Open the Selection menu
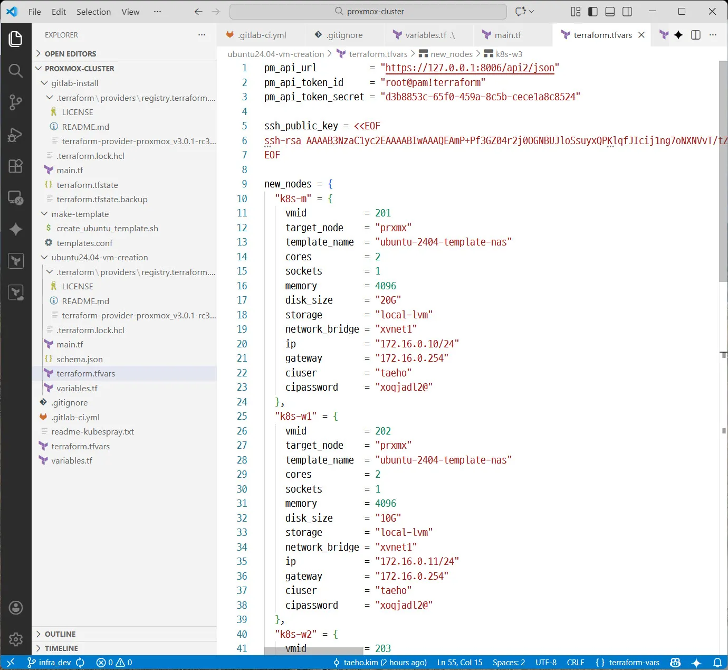Image resolution: width=728 pixels, height=670 pixels. 93,12
